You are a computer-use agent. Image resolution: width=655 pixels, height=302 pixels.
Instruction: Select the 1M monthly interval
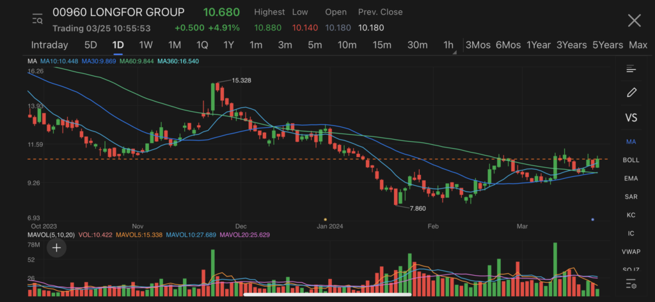174,45
